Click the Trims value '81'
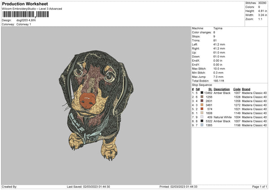The image size is (269, 190). click(215, 40)
